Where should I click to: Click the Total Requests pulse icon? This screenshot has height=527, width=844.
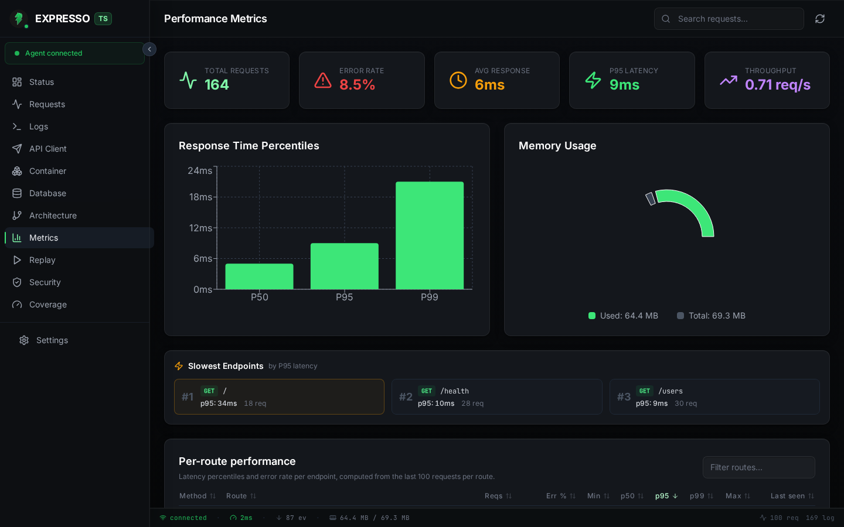tap(188, 80)
